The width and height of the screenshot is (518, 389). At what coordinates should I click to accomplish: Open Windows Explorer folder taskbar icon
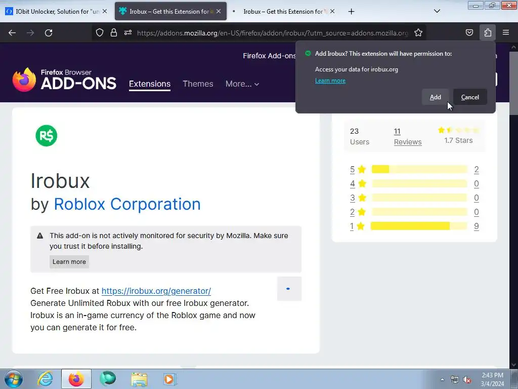[x=139, y=379]
